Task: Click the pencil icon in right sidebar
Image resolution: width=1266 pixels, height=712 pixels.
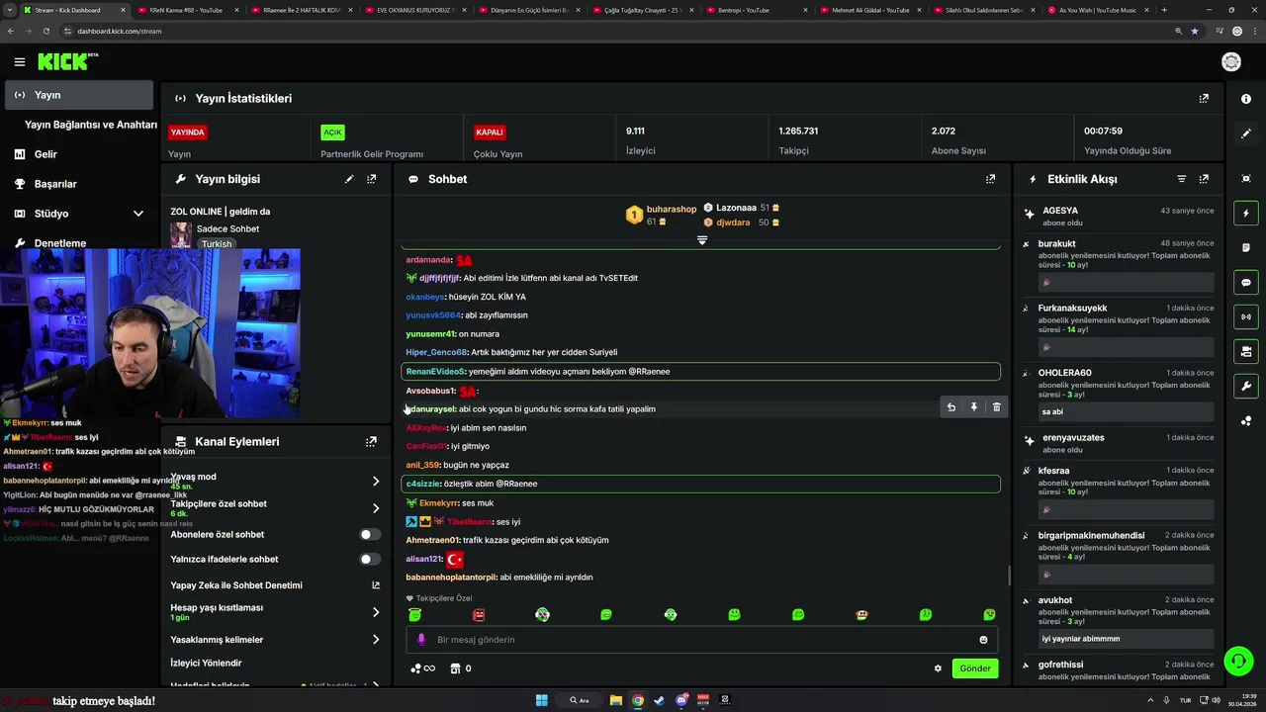Action: pos(1246,133)
